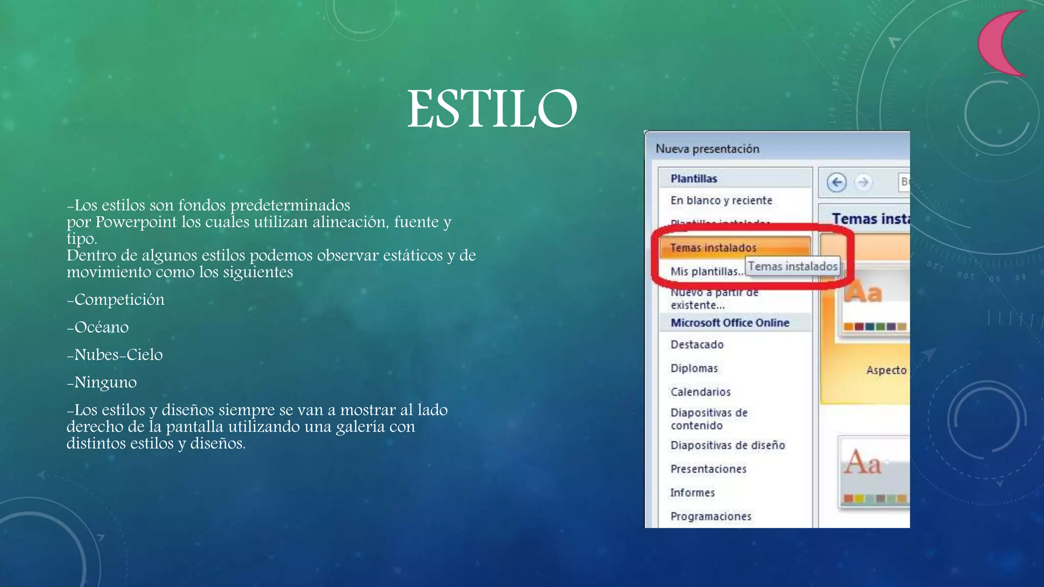
Task: Open the Presentaciones category
Action: 708,469
